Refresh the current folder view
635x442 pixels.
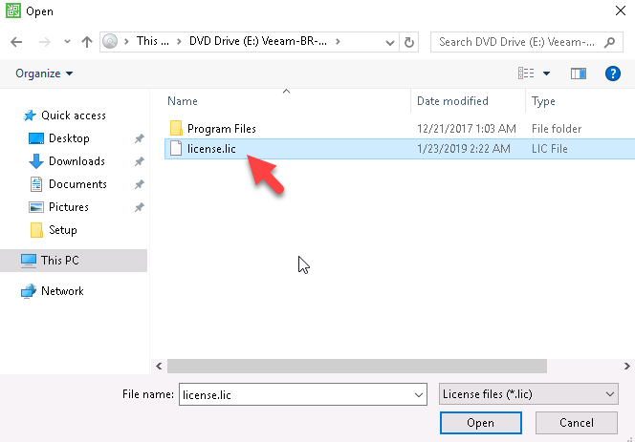pyautogui.click(x=410, y=42)
